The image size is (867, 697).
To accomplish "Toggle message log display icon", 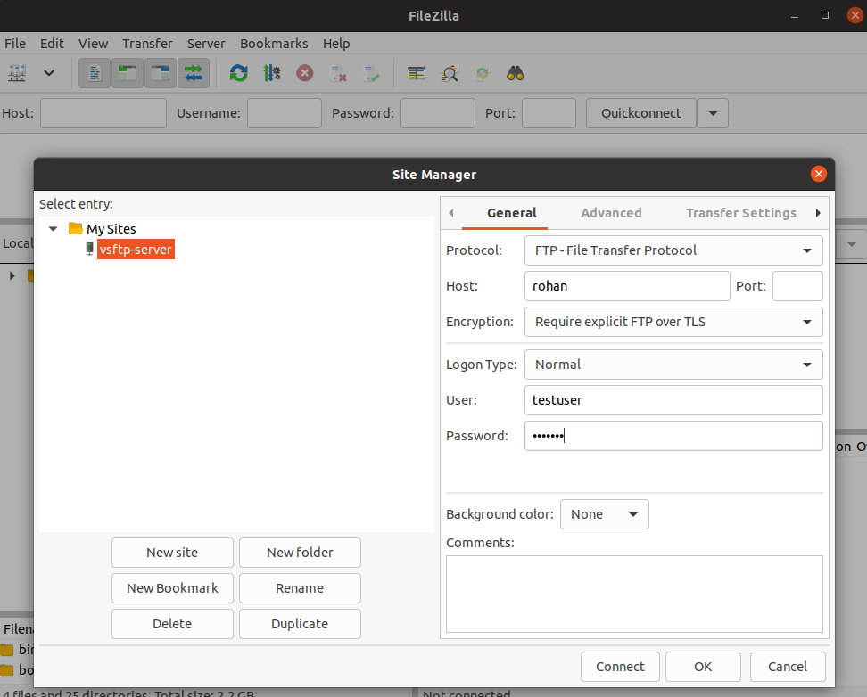I will pyautogui.click(x=95, y=73).
